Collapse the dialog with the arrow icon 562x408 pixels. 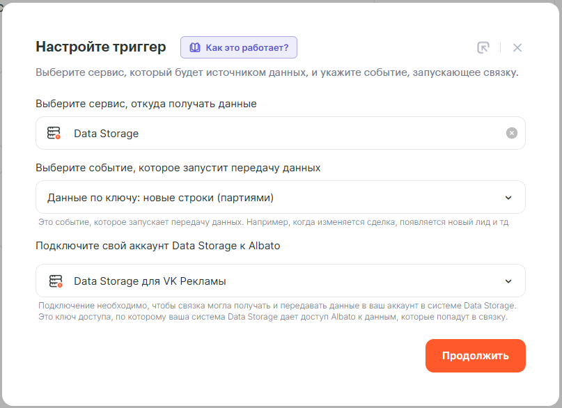pos(483,47)
